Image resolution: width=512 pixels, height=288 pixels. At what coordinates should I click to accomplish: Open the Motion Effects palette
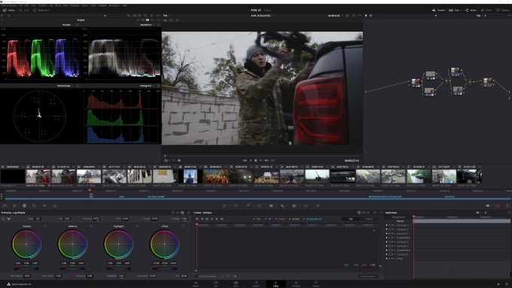coord(55,206)
